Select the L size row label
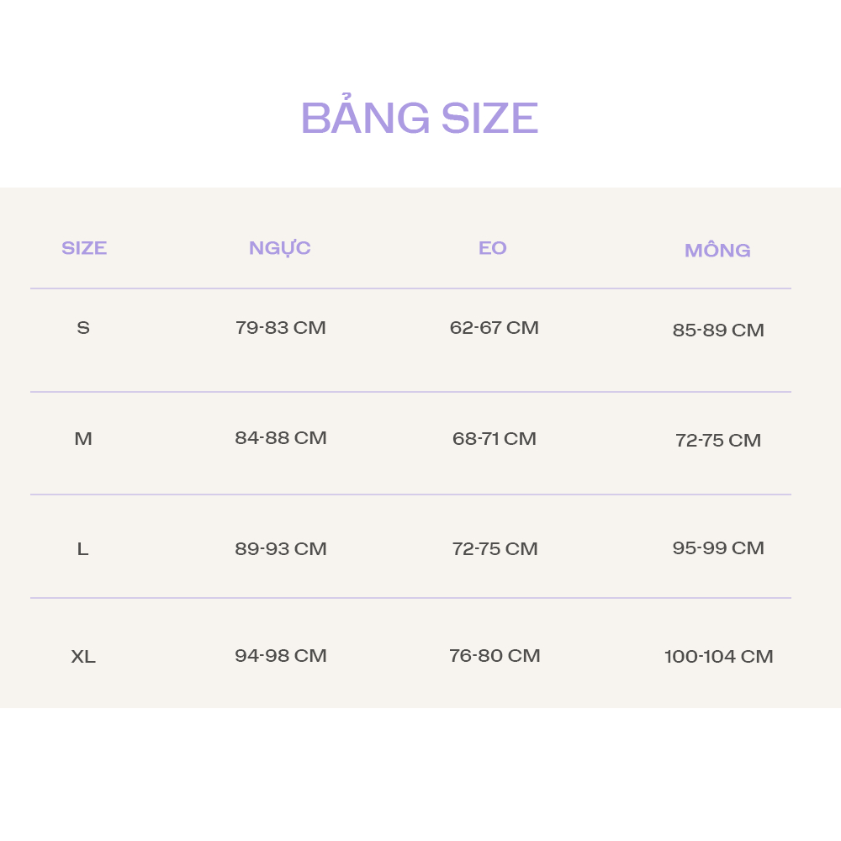The height and width of the screenshot is (841, 841). pyautogui.click(x=82, y=549)
